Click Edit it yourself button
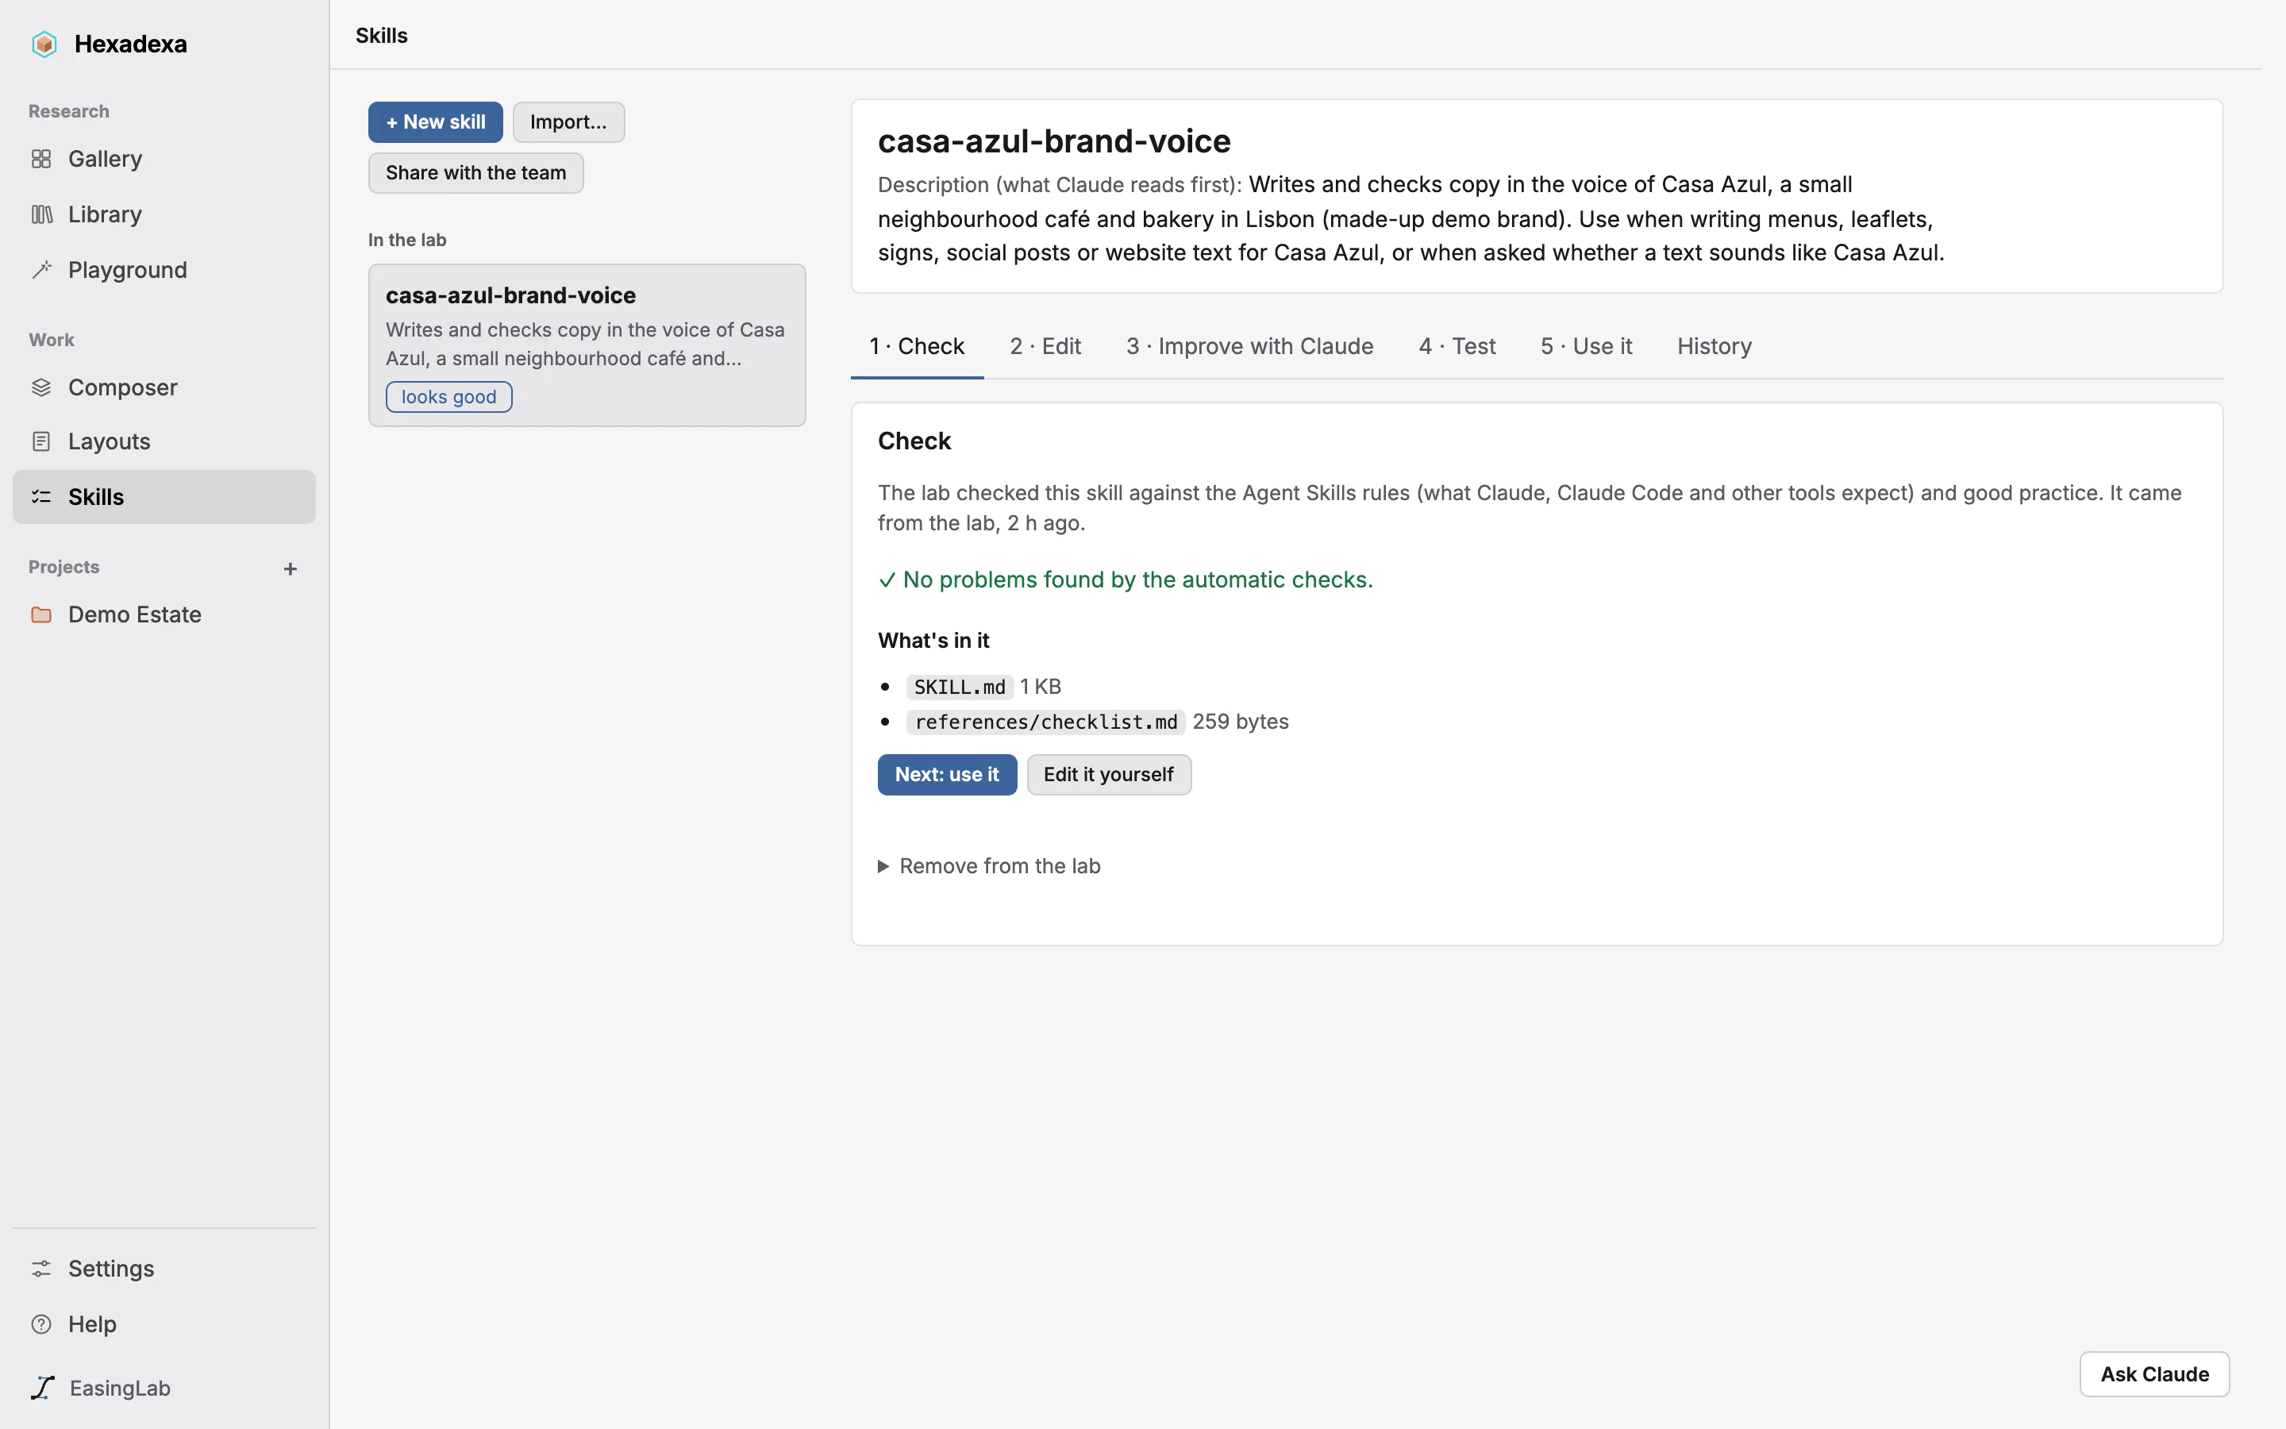Image resolution: width=2286 pixels, height=1429 pixels. click(1109, 775)
